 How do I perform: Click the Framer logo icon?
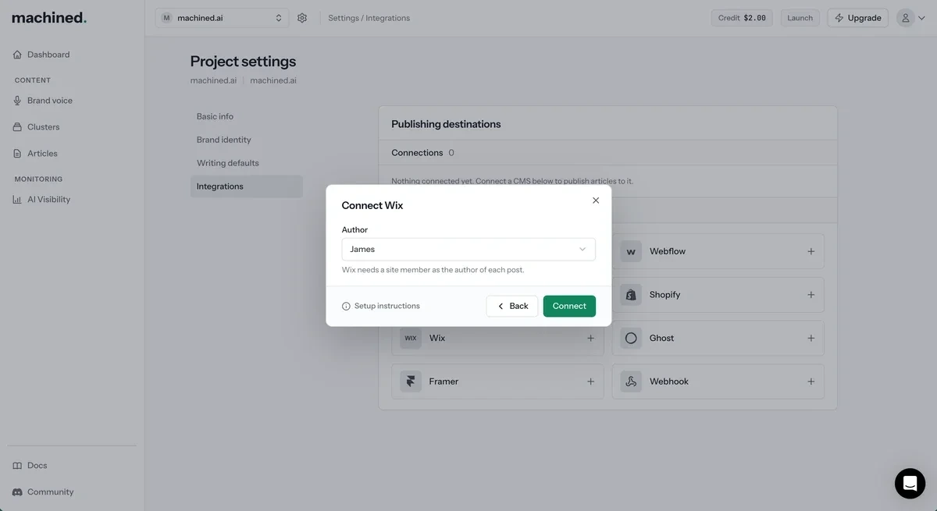coord(411,381)
